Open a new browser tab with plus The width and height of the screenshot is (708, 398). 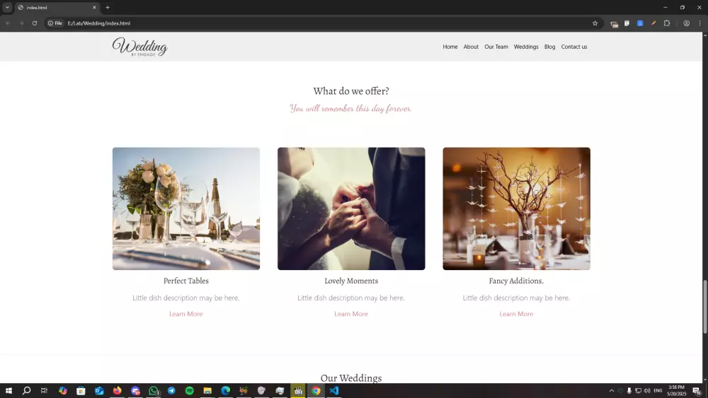pyautogui.click(x=108, y=8)
